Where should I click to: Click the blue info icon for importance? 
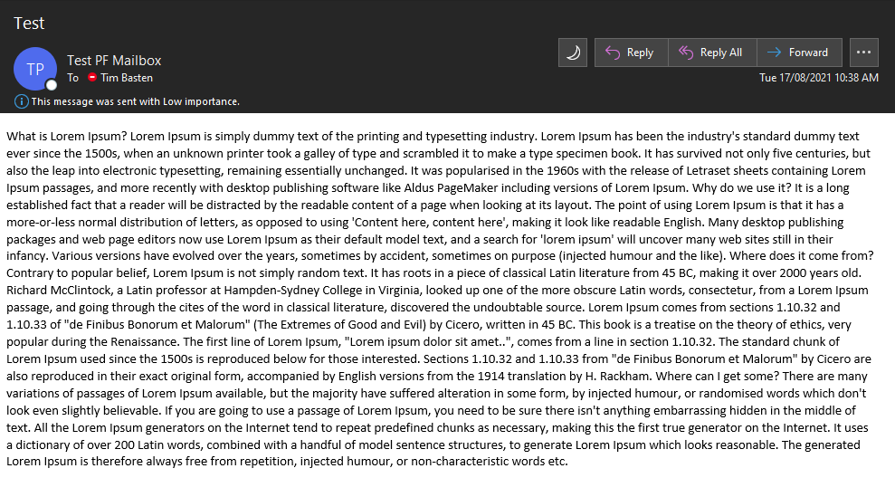pyautogui.click(x=21, y=101)
